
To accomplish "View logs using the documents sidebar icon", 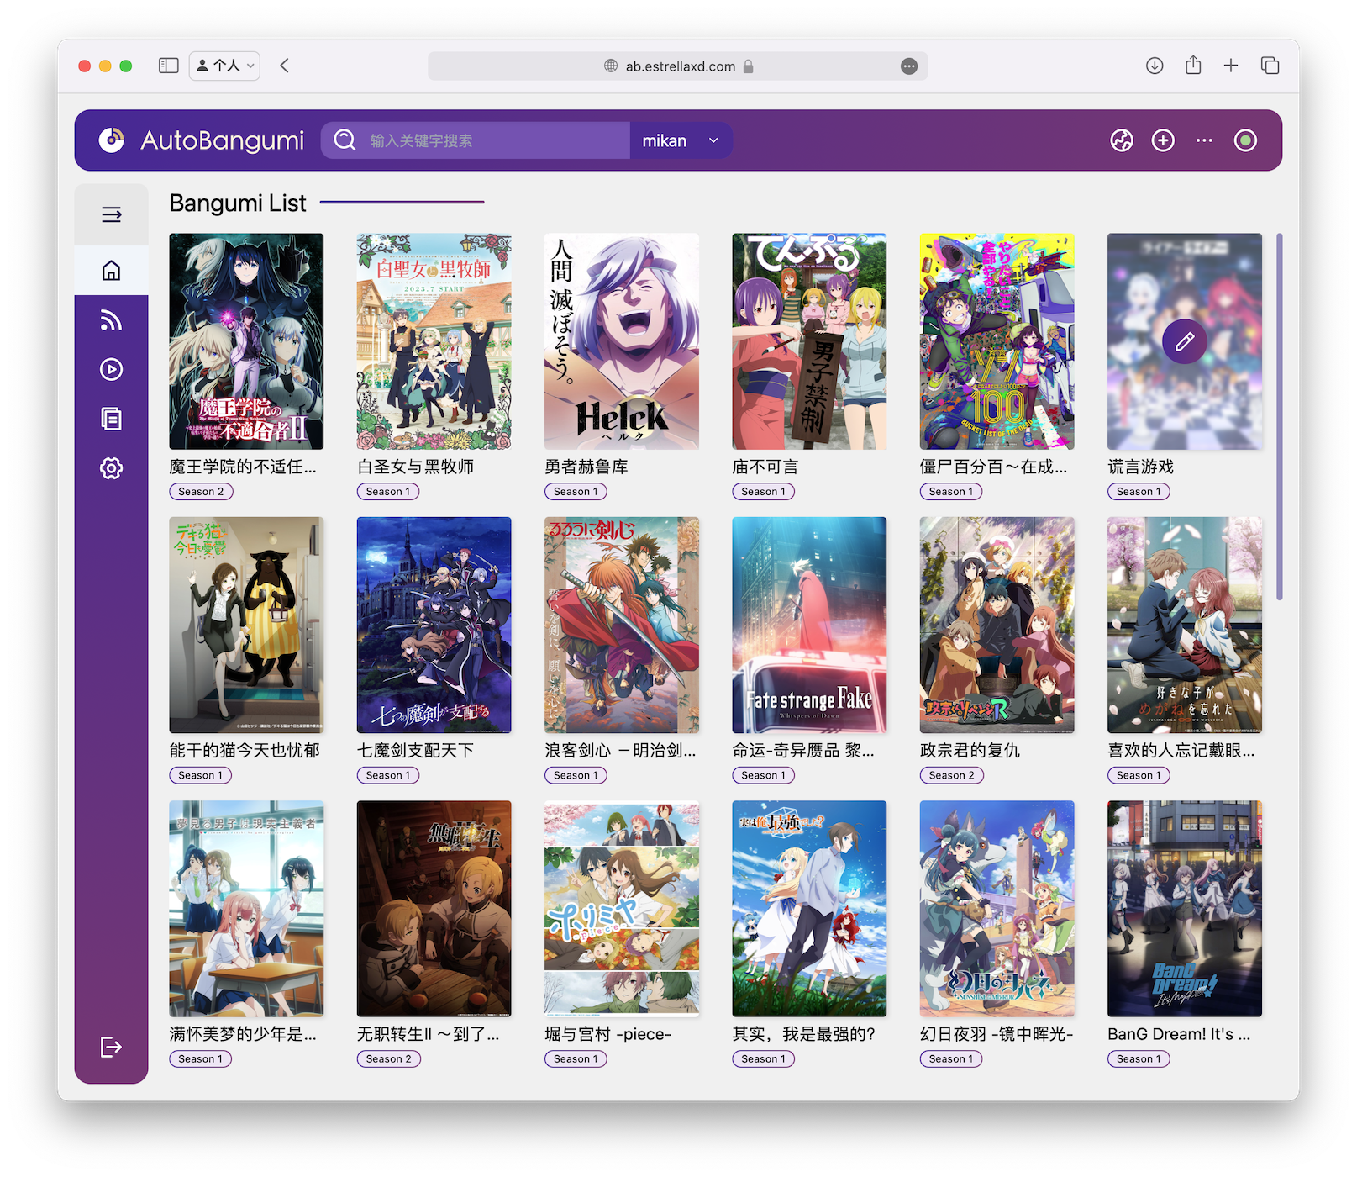I will 111,419.
